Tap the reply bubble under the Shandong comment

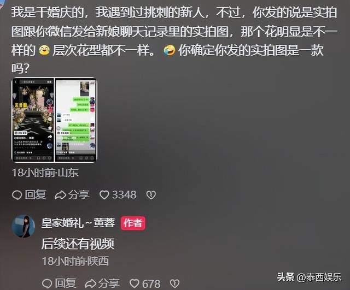pos(17,195)
